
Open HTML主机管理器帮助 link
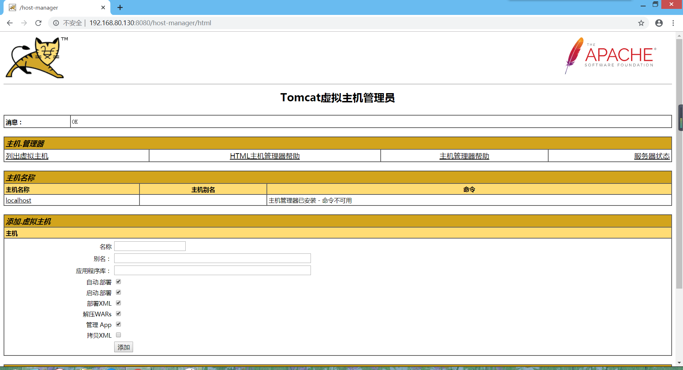[265, 156]
